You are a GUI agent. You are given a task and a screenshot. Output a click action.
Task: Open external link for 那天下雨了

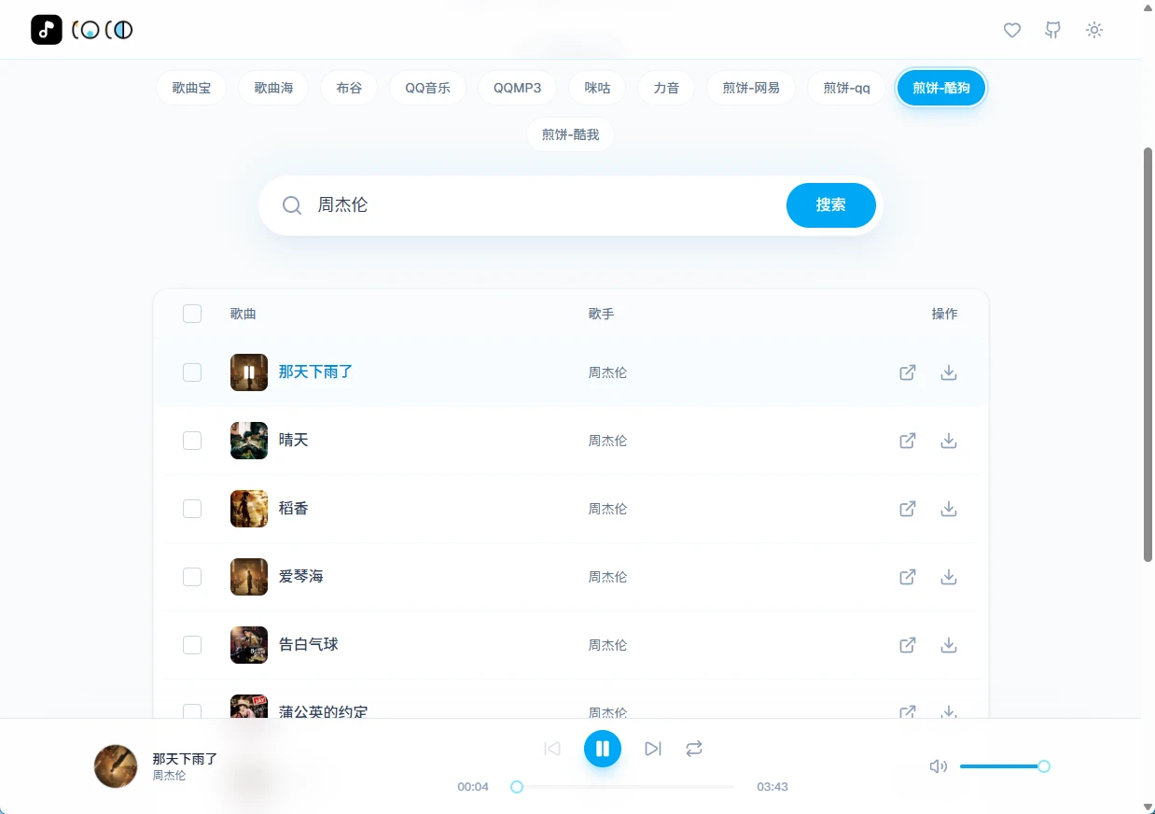click(x=908, y=372)
